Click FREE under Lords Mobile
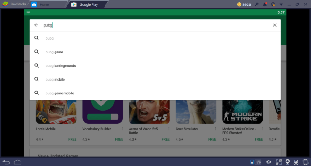The image size is (311, 166). click(72, 139)
